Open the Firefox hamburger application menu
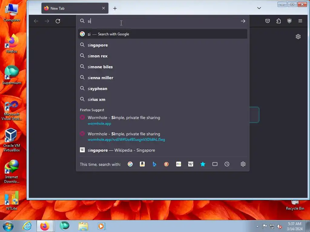The width and height of the screenshot is (310, 232). [300, 21]
